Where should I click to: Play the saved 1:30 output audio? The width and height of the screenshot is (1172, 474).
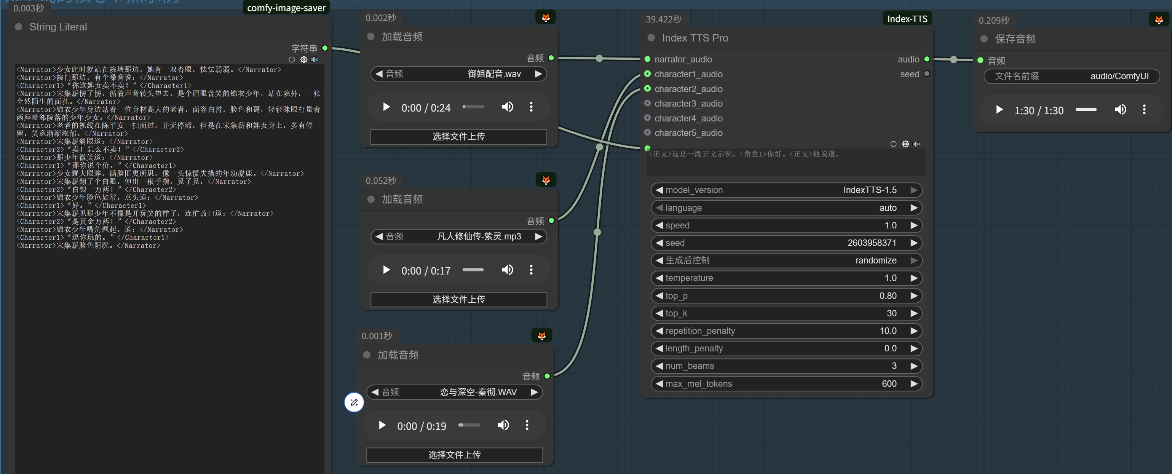[x=999, y=110]
